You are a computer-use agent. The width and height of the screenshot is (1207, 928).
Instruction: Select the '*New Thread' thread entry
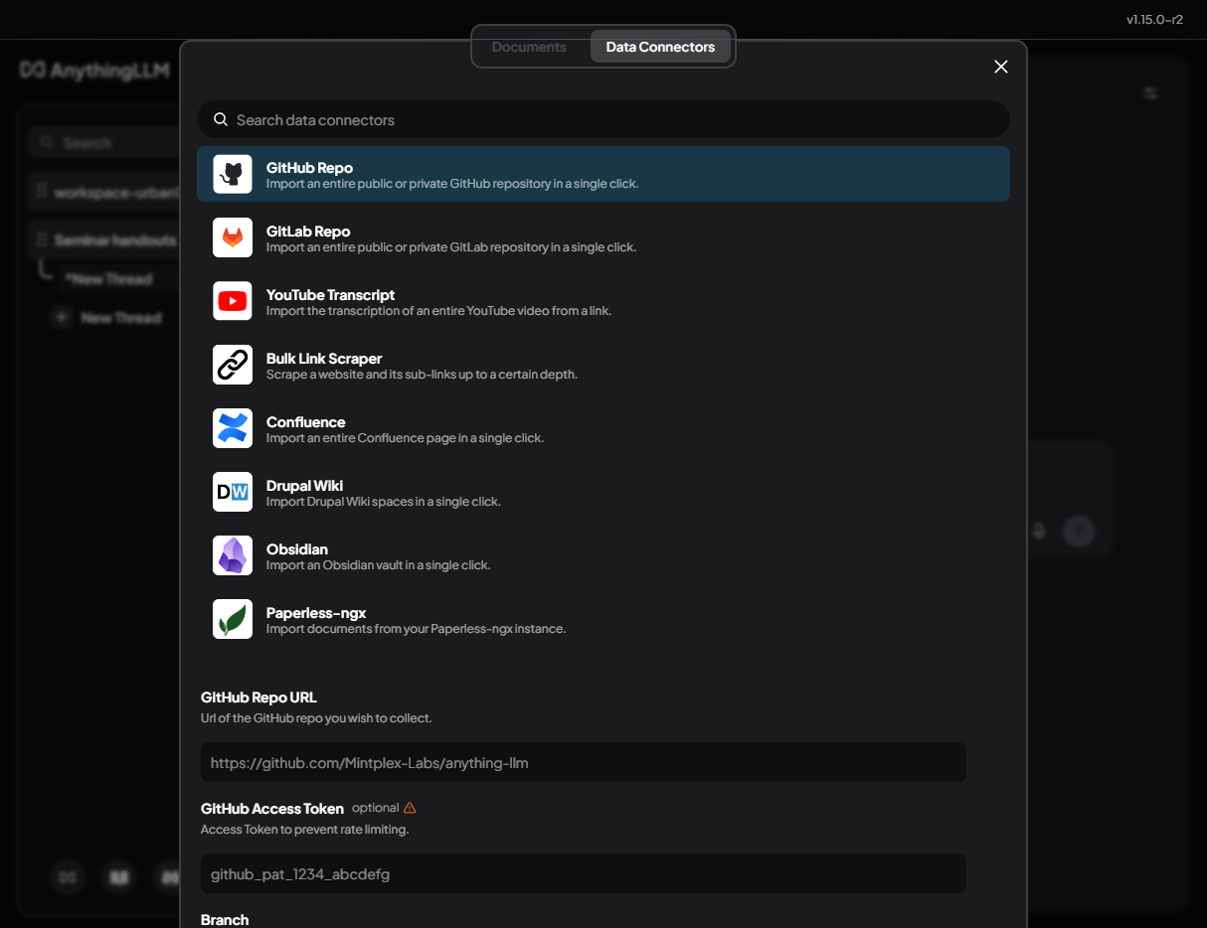(x=108, y=279)
